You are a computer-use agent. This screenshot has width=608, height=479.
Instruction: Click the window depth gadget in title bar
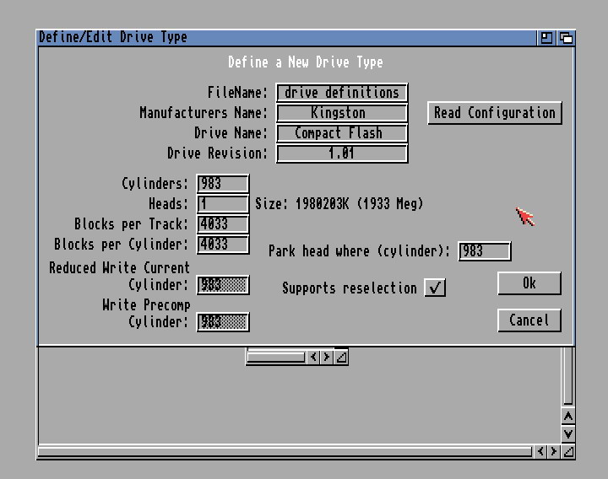pos(566,38)
